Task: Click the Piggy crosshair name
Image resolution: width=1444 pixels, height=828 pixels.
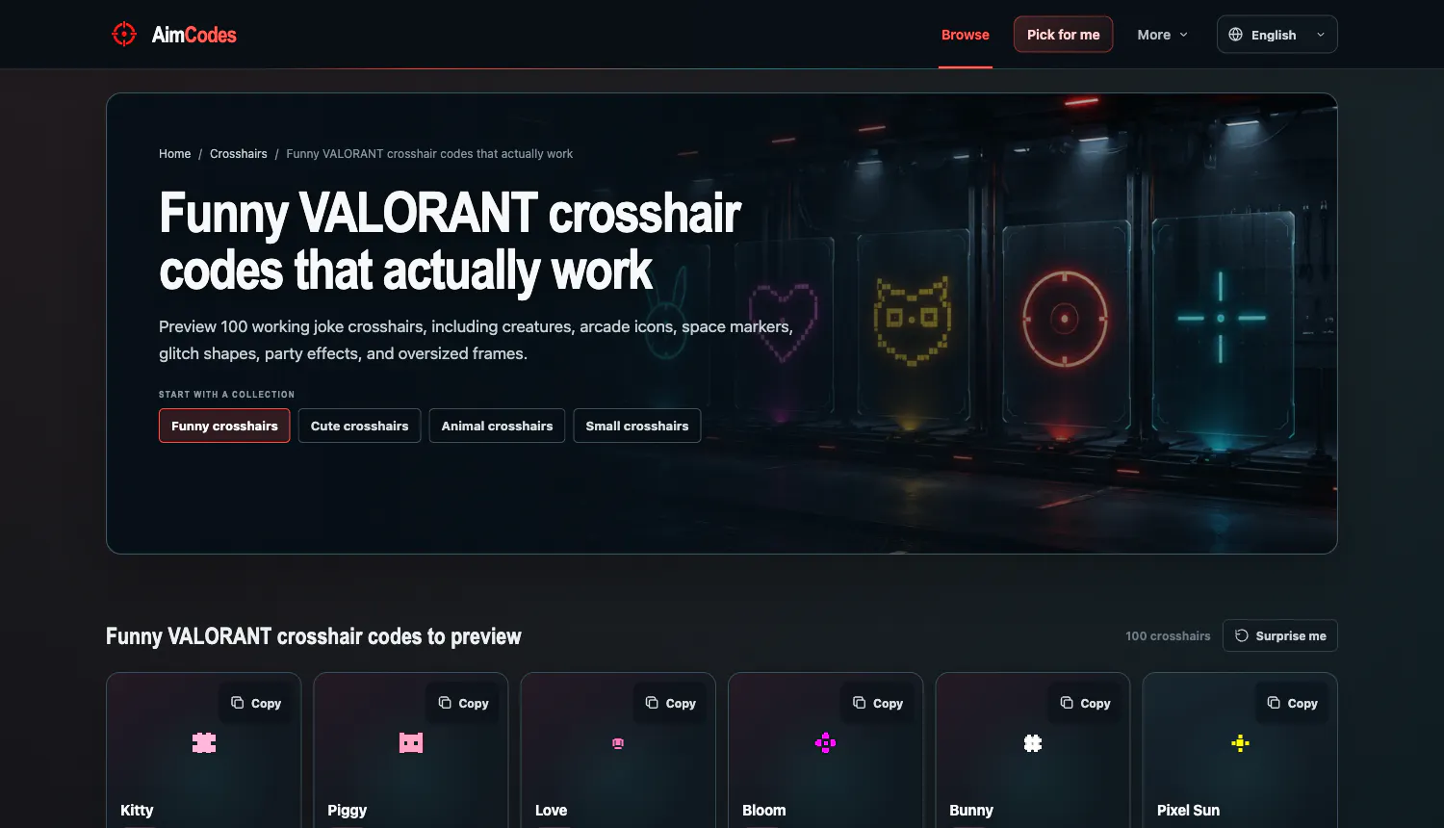Action: click(348, 811)
